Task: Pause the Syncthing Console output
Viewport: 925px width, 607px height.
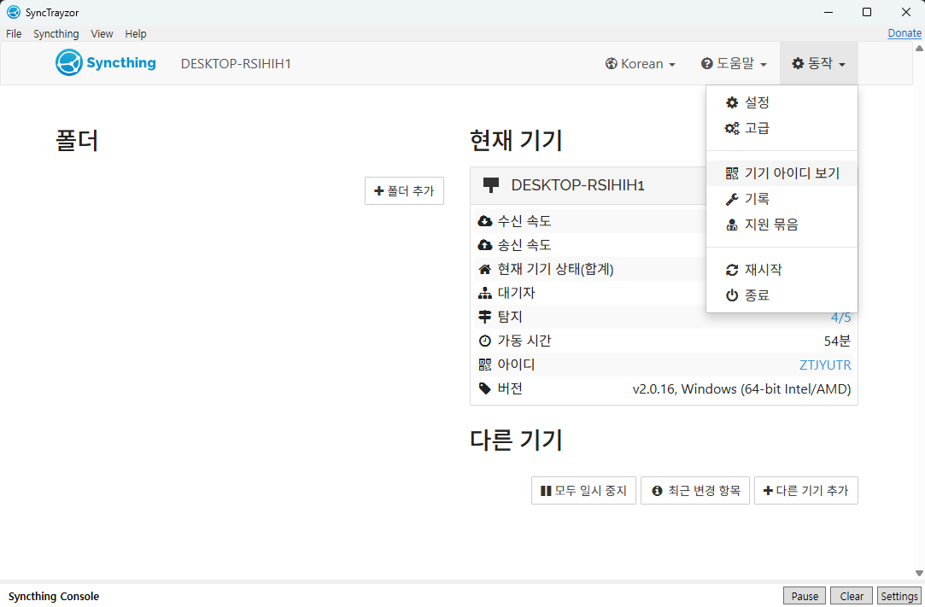Action: pos(805,597)
